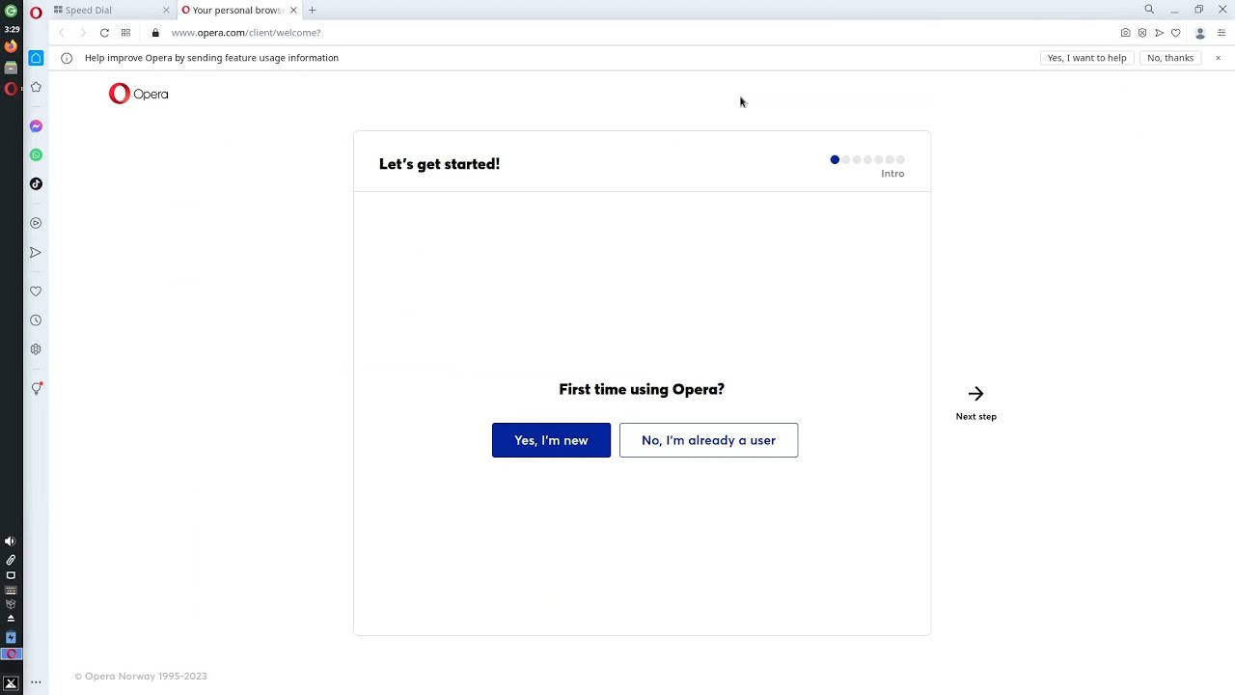Open Pinboards heart in sidebar
Screen dimensions: 1235x695
pyautogui.click(x=36, y=292)
